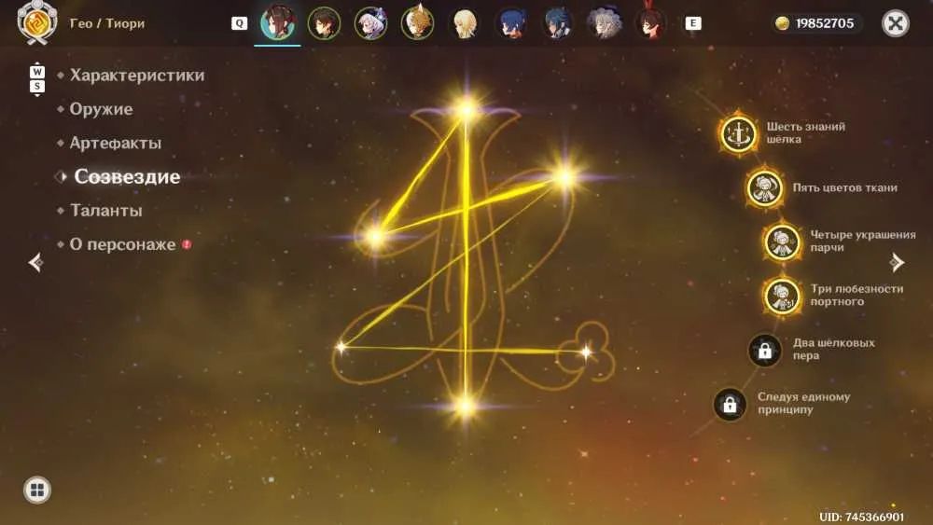Click the text Три любезности портного
The width and height of the screenshot is (933, 525).
[856, 295]
